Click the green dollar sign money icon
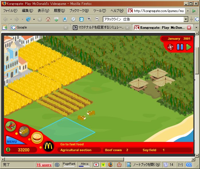The width and height of the screenshot is (200, 169). [8, 149]
